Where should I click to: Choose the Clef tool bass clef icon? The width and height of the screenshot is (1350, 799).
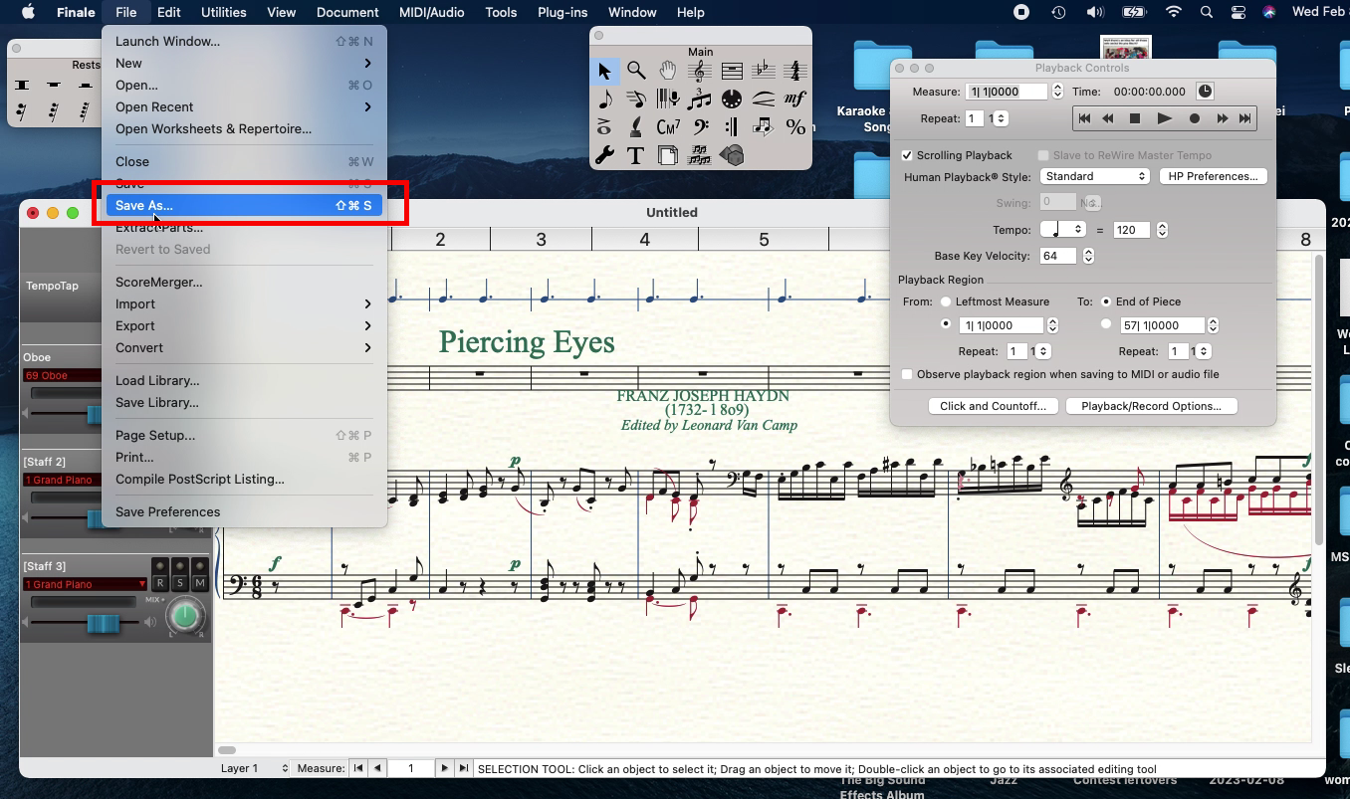tap(700, 127)
